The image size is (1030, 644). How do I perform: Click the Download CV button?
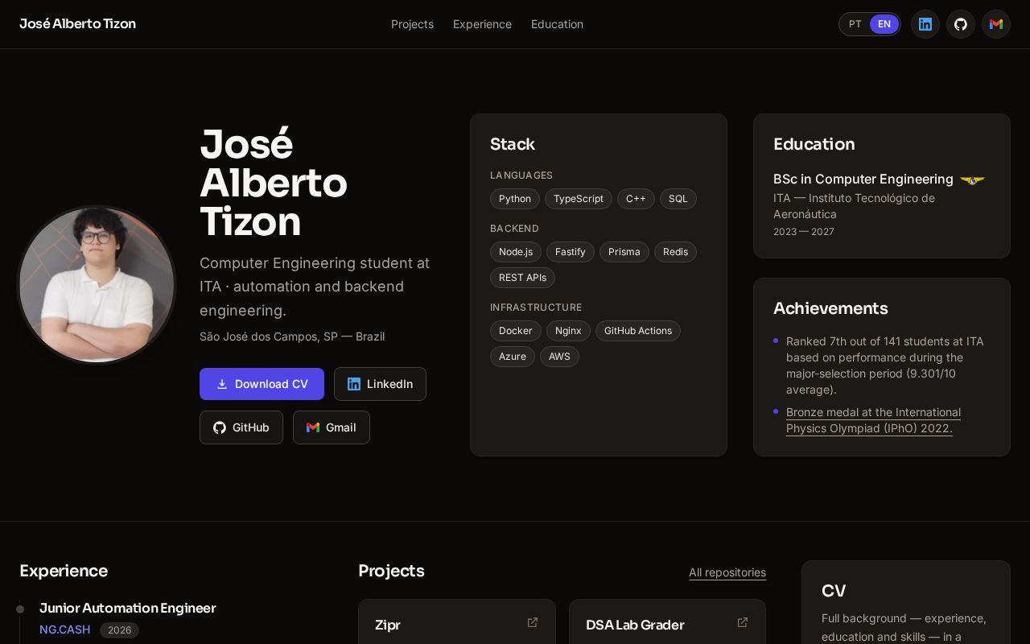tap(262, 384)
